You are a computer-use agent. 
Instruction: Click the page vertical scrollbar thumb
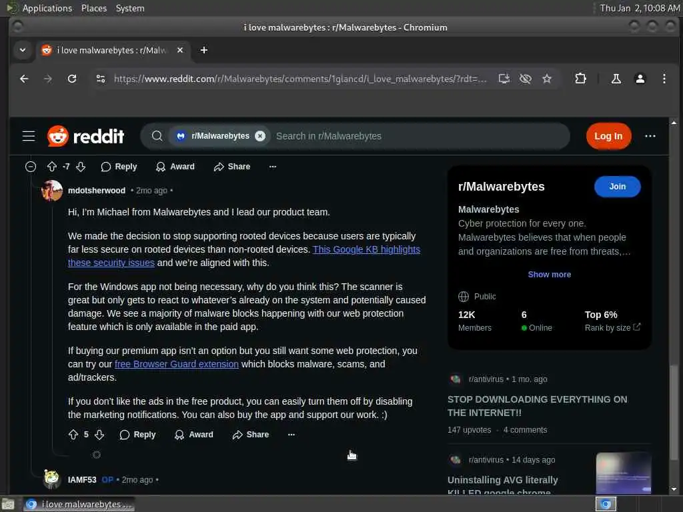pyautogui.click(x=674, y=412)
